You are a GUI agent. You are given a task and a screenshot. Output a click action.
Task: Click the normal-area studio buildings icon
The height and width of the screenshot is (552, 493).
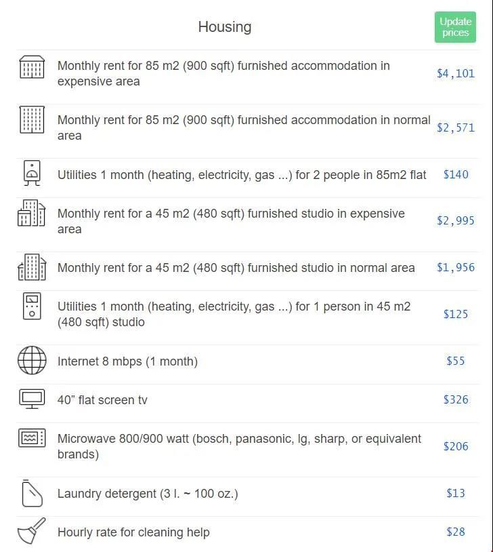point(32,267)
